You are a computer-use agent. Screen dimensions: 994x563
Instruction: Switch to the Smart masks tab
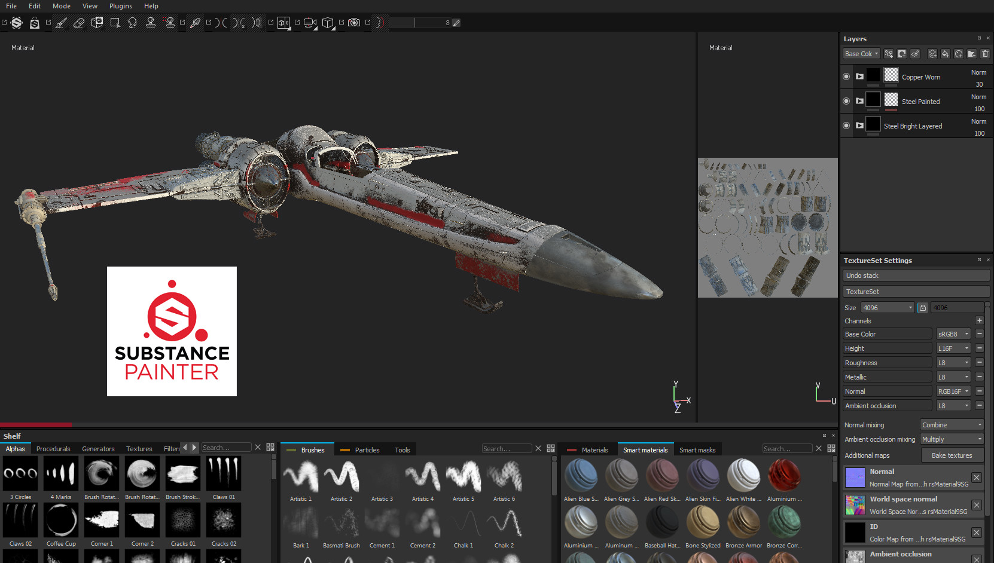pyautogui.click(x=697, y=450)
